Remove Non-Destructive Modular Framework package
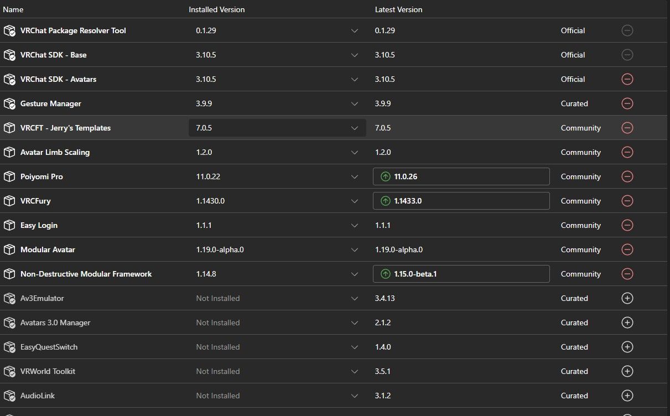The height and width of the screenshot is (416, 670). 627,274
